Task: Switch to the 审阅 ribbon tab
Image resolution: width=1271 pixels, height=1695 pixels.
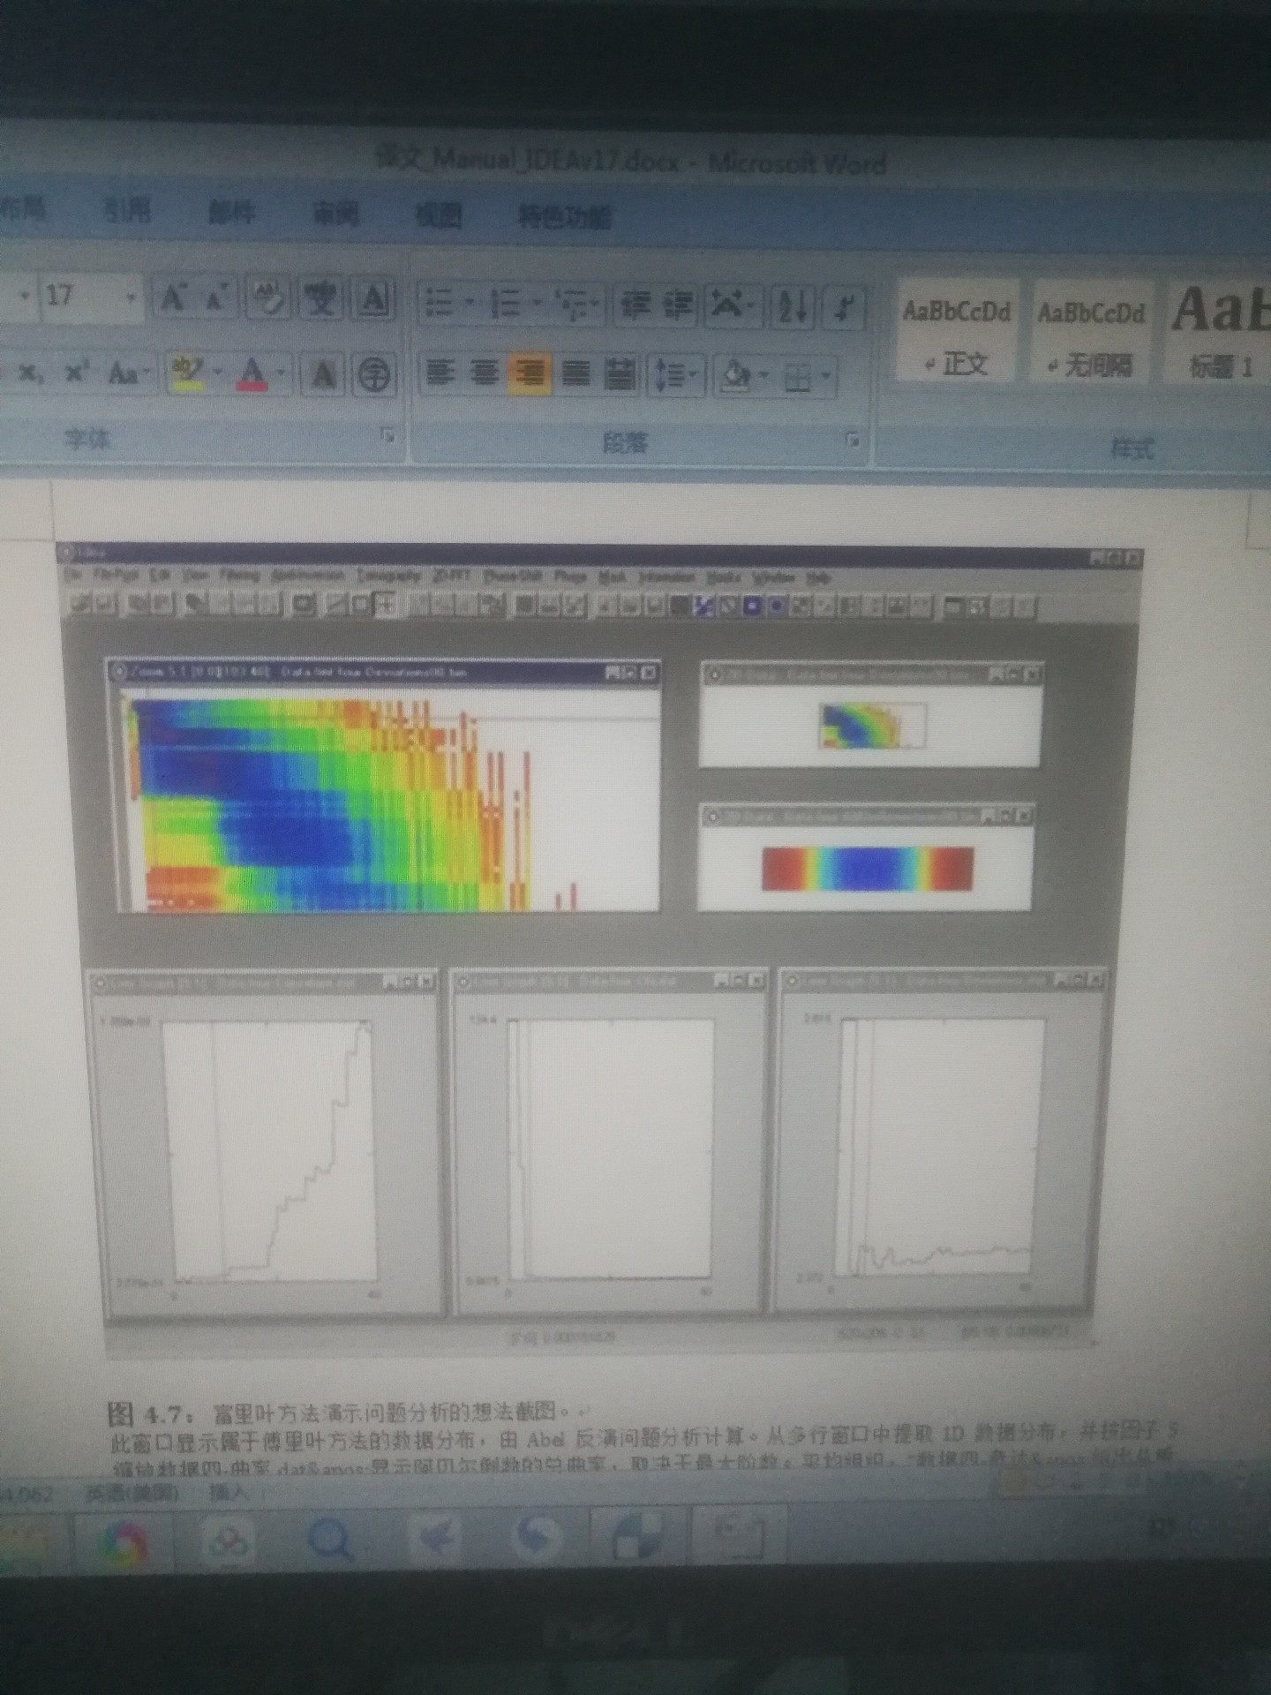Action: coord(335,214)
